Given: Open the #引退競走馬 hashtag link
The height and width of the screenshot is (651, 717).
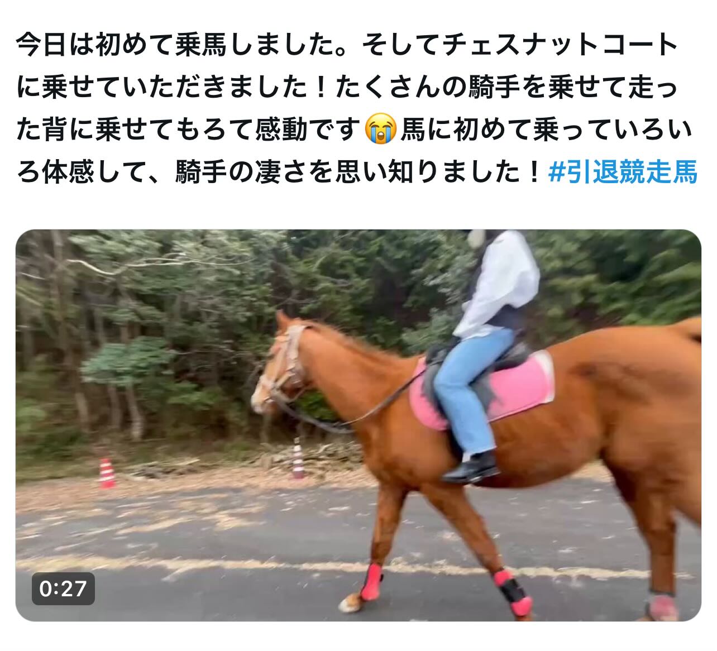Looking at the screenshot, I should click(x=623, y=171).
